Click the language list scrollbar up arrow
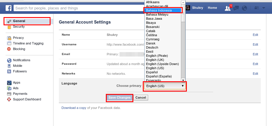 [x=183, y=2]
